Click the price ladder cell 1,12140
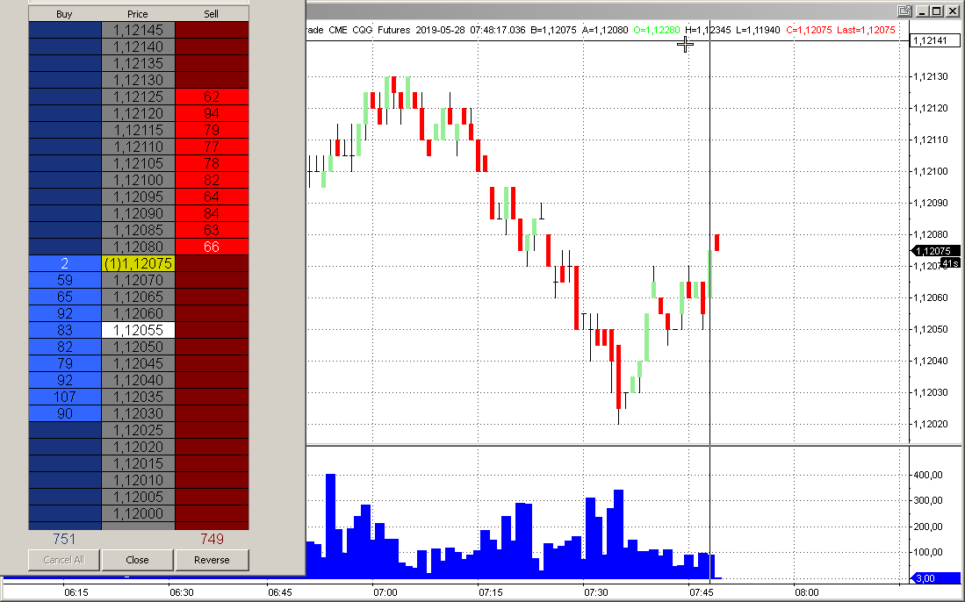The height and width of the screenshot is (602, 965). tap(138, 47)
